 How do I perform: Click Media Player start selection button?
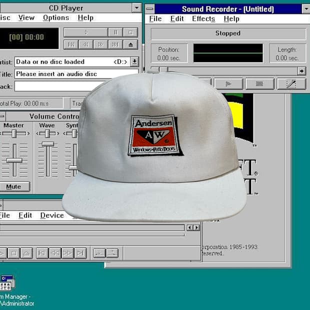(x=99, y=253)
